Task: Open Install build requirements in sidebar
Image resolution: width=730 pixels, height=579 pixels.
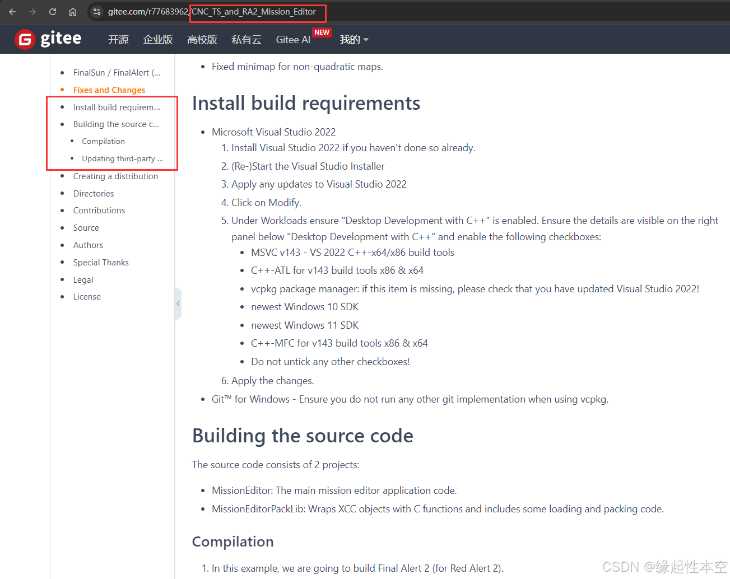Action: [117, 107]
